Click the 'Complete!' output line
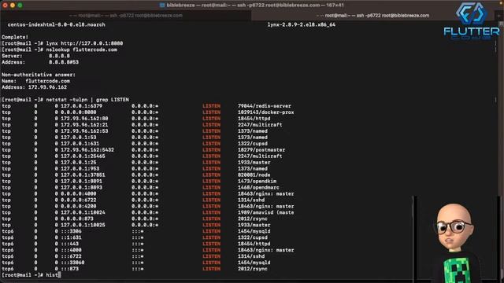 click(x=15, y=37)
